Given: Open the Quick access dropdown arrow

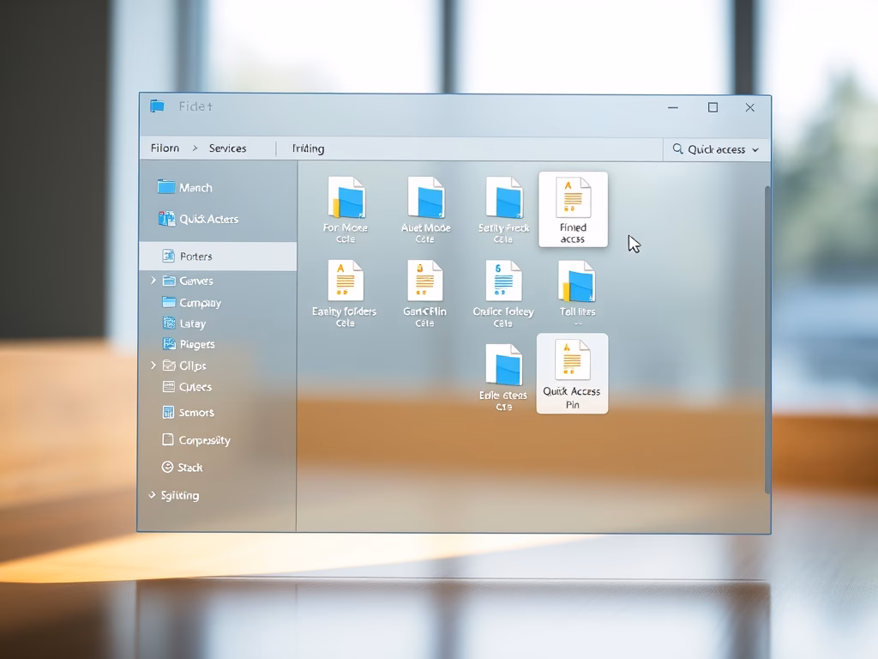Looking at the screenshot, I should [x=755, y=150].
